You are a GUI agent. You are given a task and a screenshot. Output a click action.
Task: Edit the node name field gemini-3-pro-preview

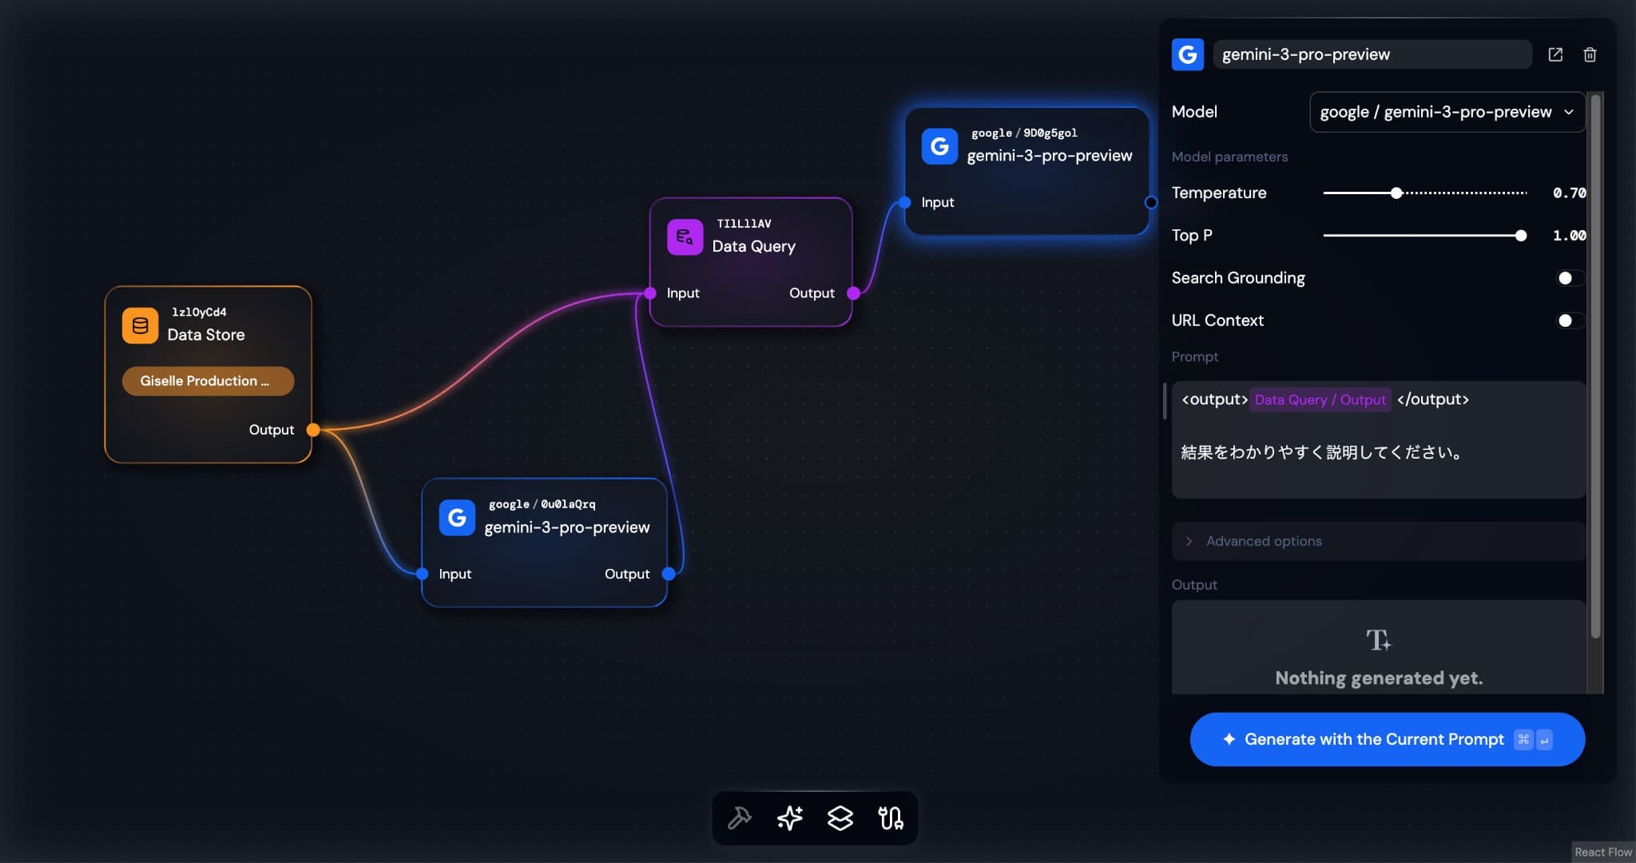pyautogui.click(x=1372, y=54)
